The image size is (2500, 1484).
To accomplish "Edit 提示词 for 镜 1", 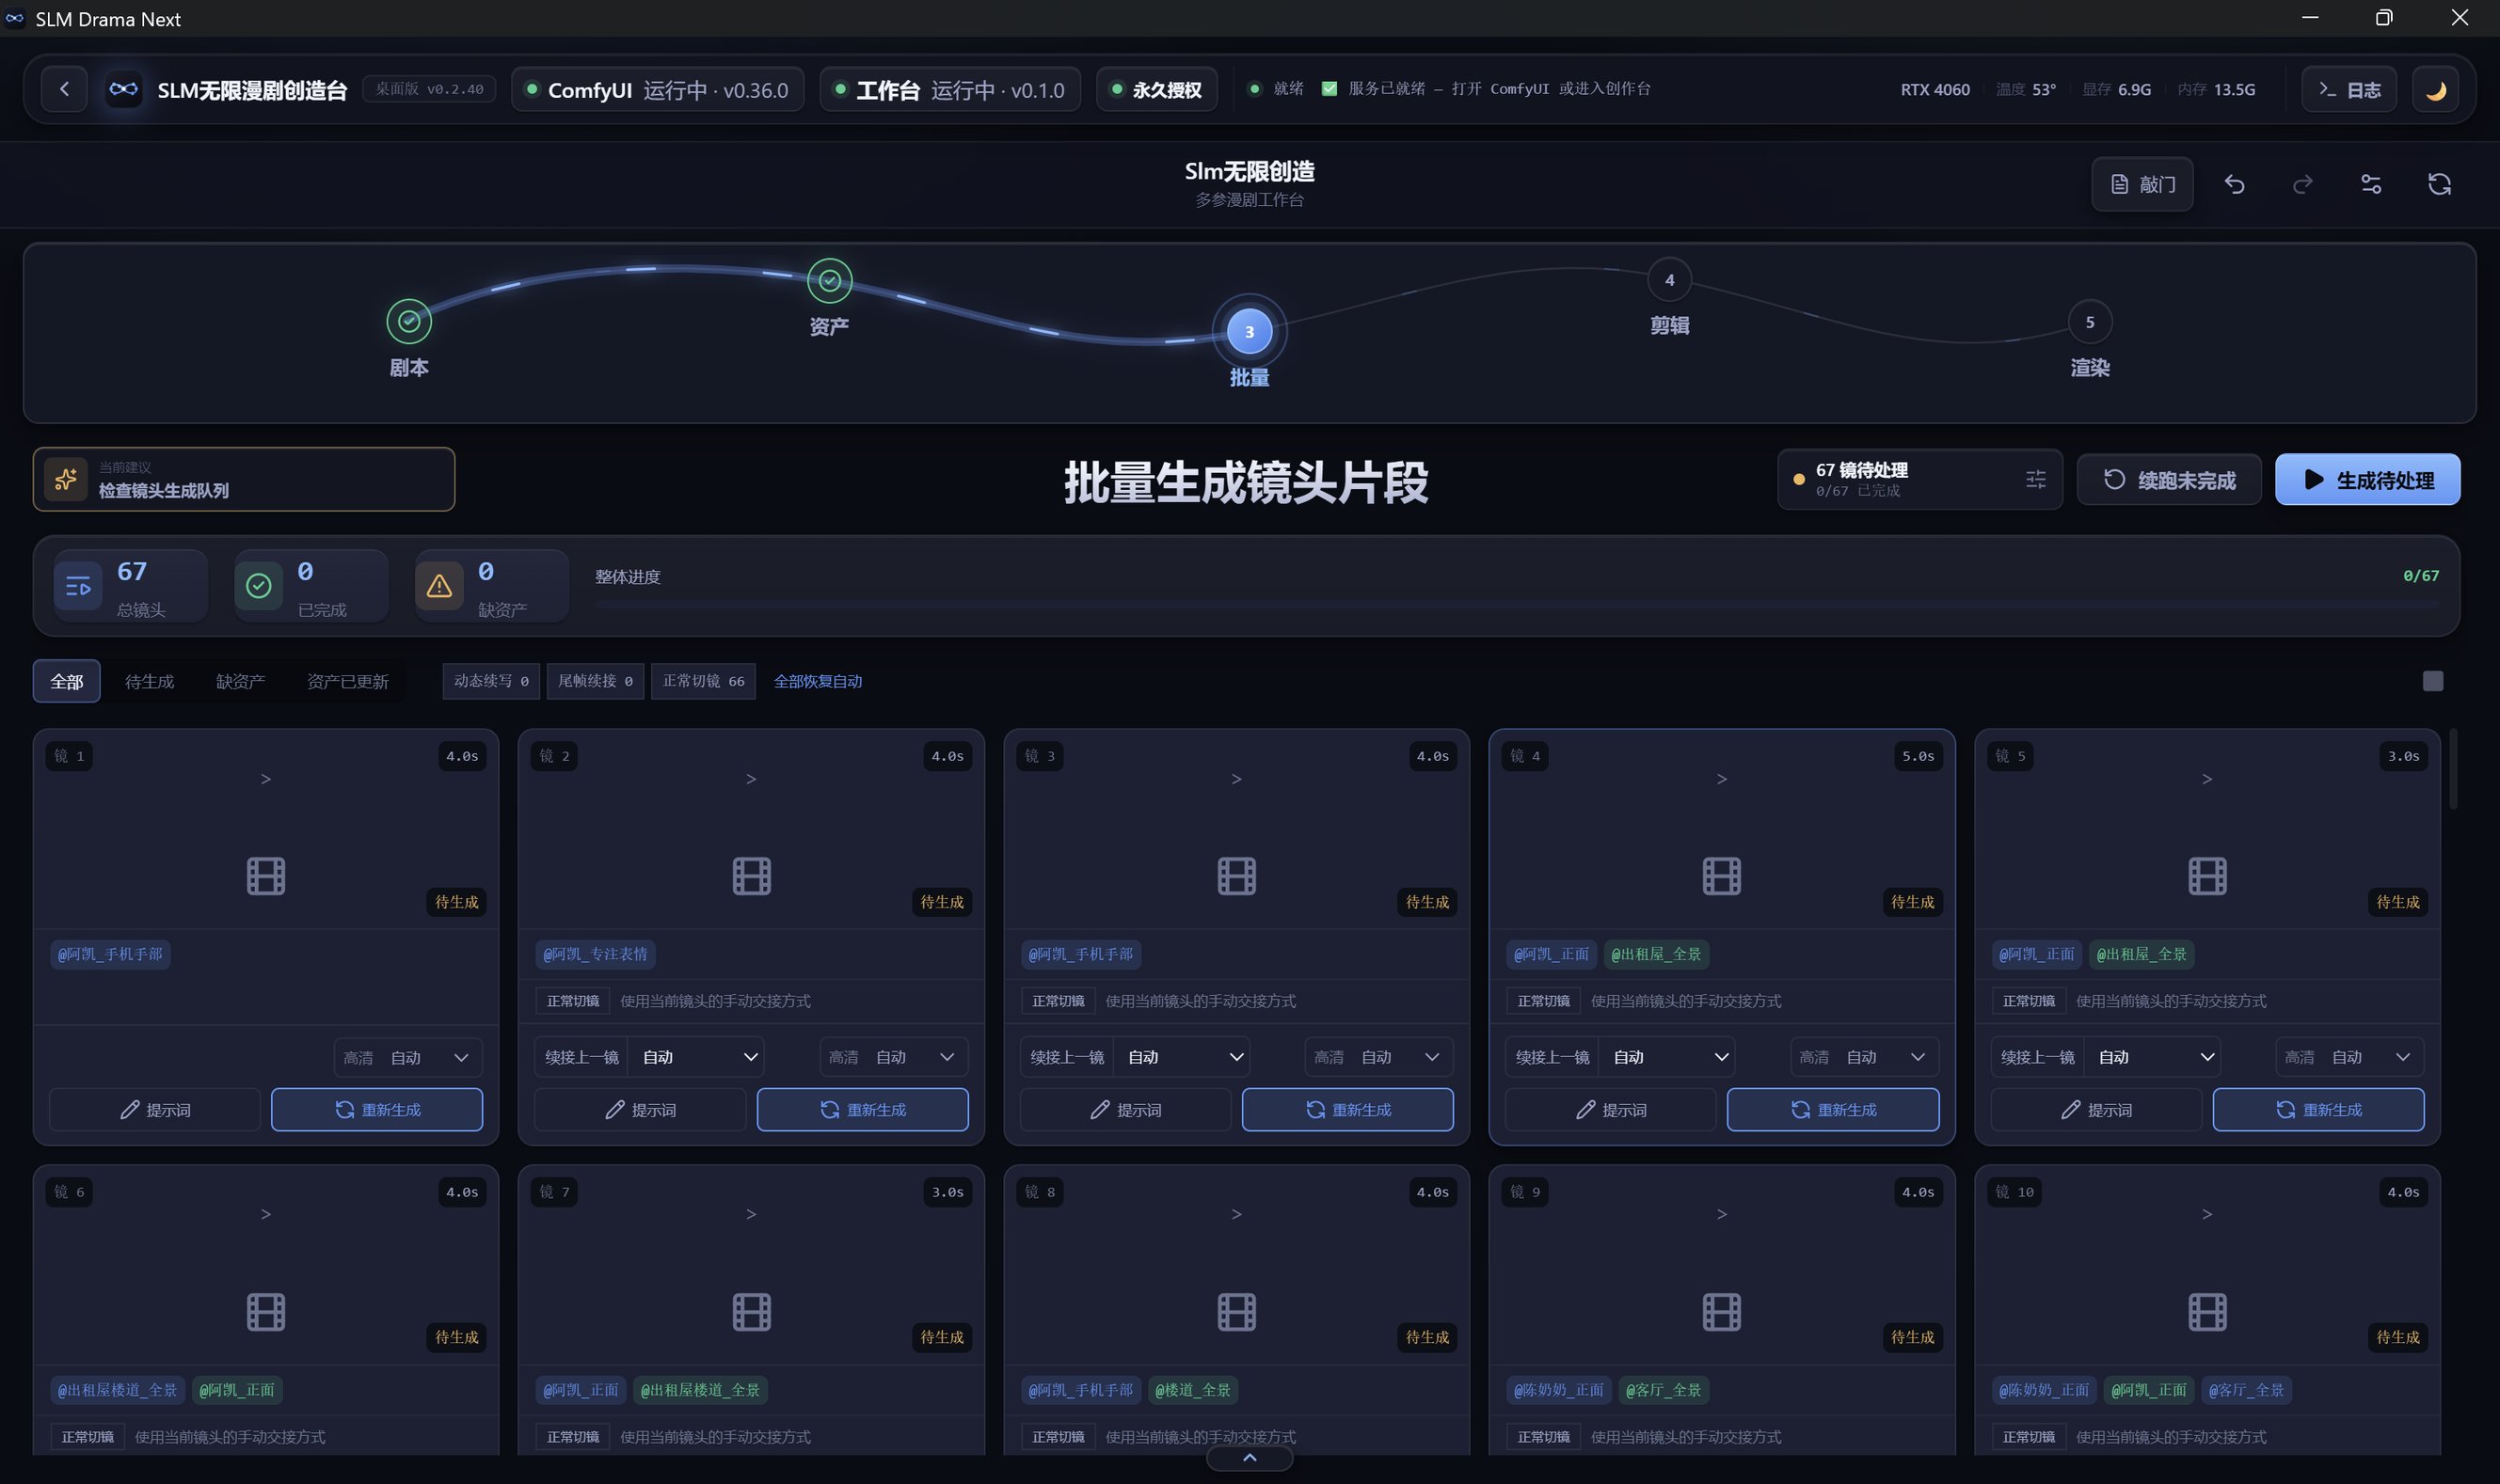I will 155,1110.
